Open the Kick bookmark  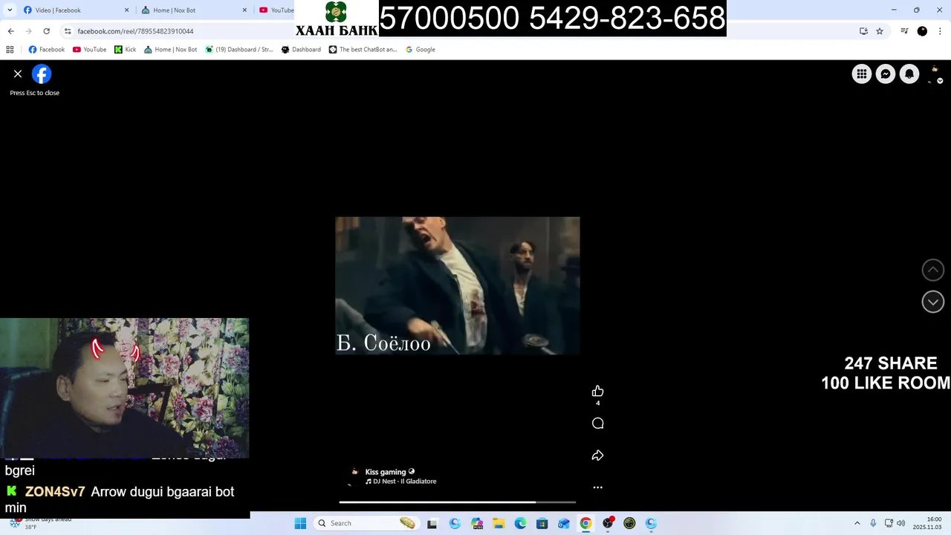coord(125,50)
